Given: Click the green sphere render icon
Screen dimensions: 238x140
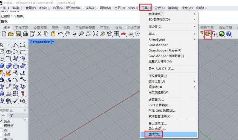Looking at the screenshot, I should click(x=222, y=34).
